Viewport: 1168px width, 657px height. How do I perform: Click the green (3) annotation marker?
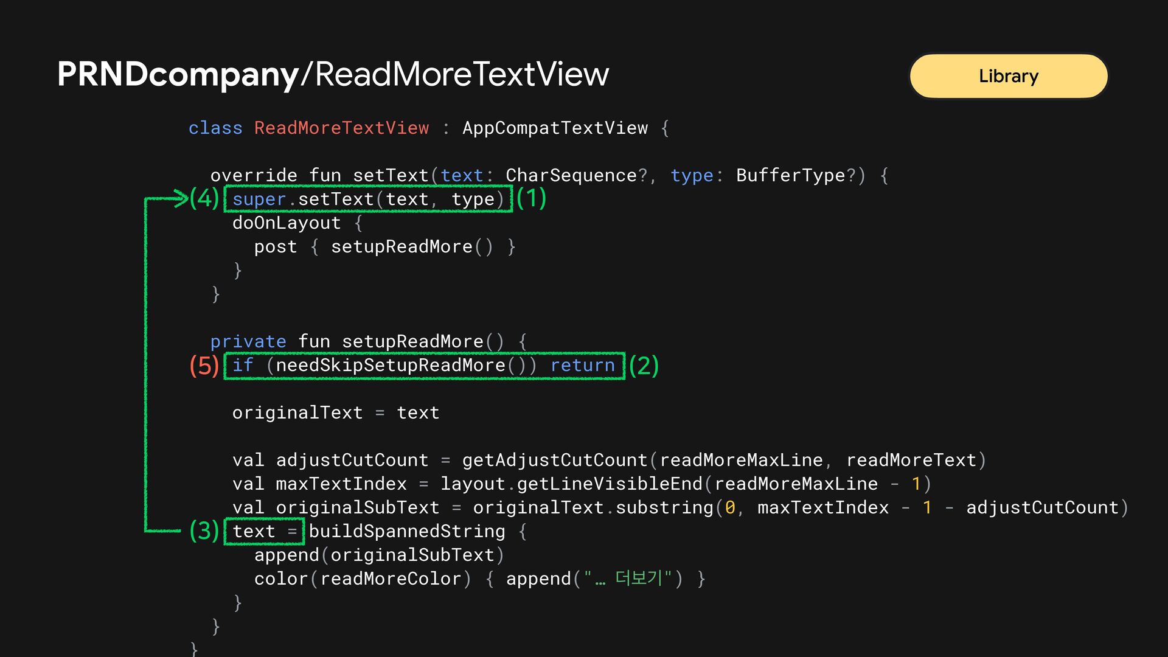click(x=204, y=530)
